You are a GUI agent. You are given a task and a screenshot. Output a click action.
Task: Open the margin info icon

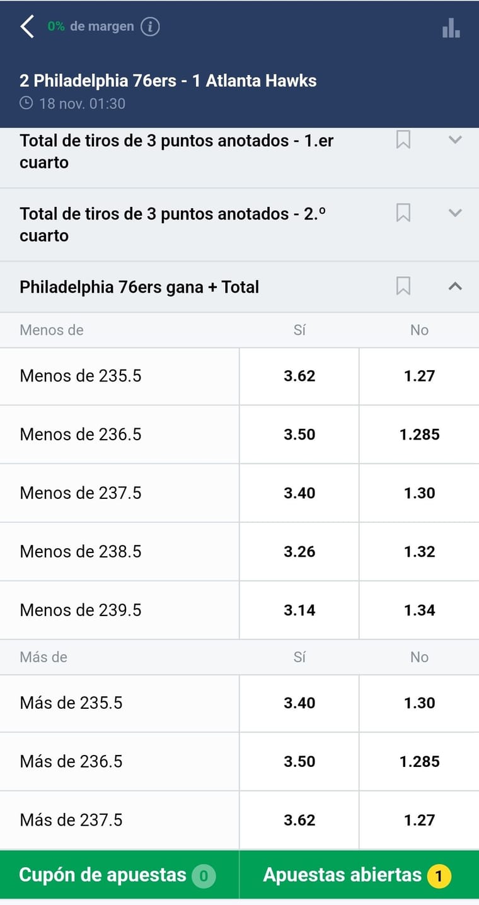pyautogui.click(x=150, y=26)
